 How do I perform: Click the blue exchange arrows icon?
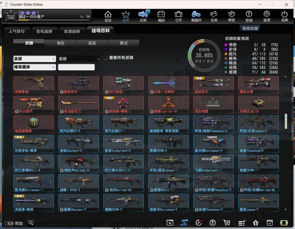click(184, 223)
